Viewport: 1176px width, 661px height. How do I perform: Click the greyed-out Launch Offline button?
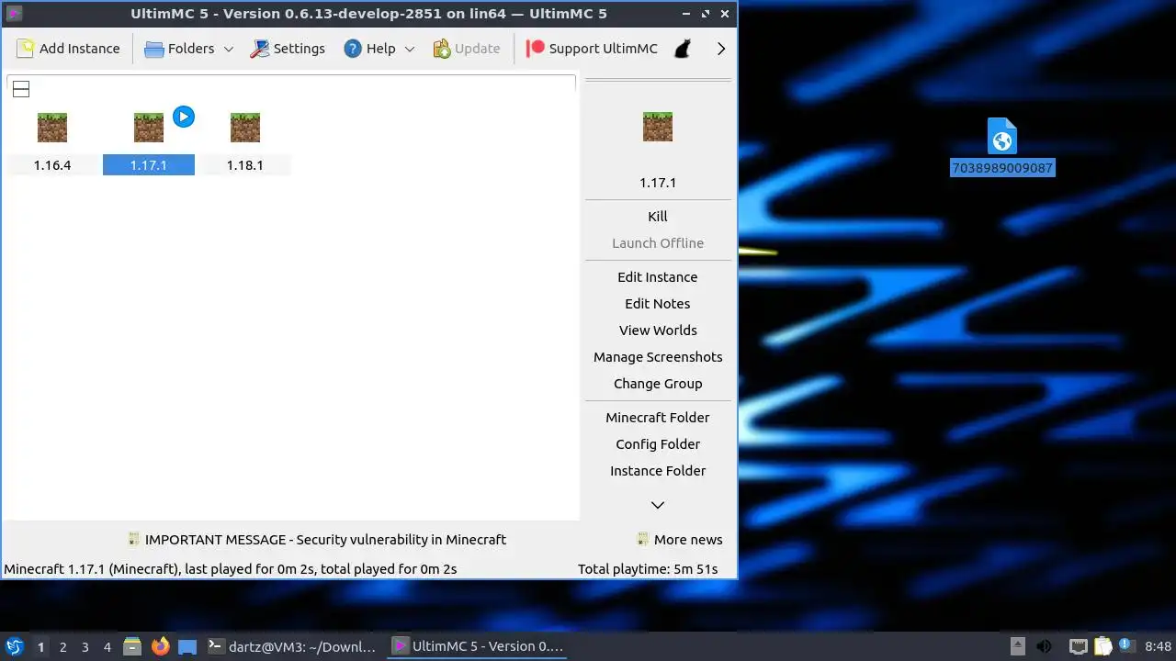[x=658, y=243]
